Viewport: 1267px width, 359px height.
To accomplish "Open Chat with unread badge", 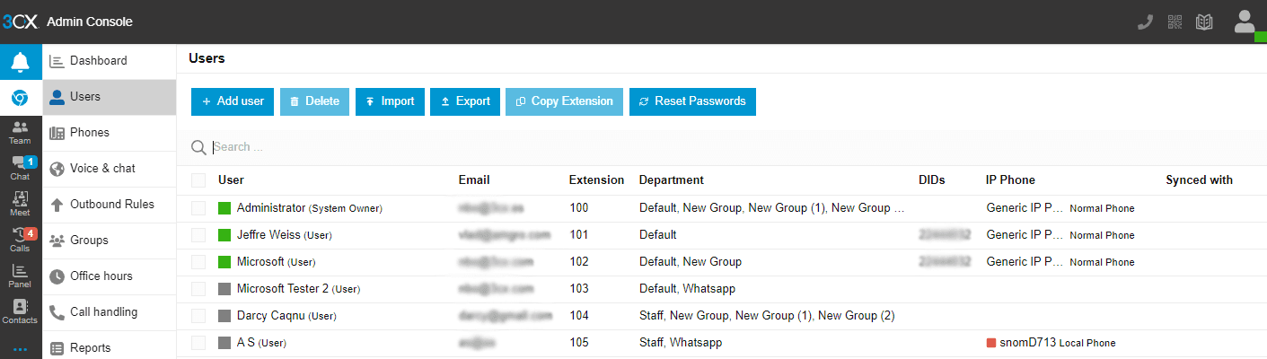I will pos(21,168).
